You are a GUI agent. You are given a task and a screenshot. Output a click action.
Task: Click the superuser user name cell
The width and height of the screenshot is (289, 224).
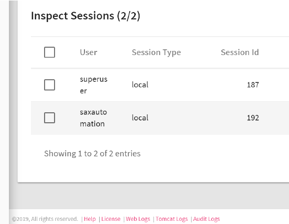coord(94,85)
